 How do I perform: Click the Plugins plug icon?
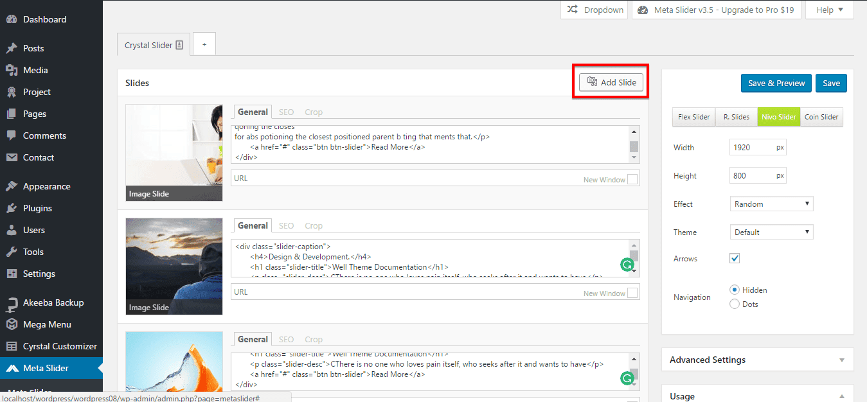tap(12, 208)
